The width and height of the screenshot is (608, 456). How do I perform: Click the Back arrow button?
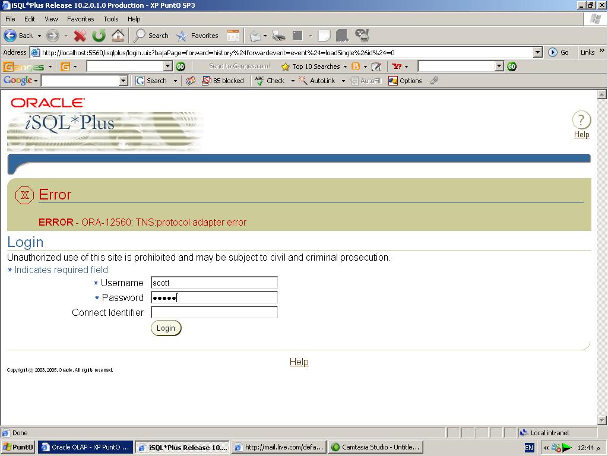[x=18, y=36]
